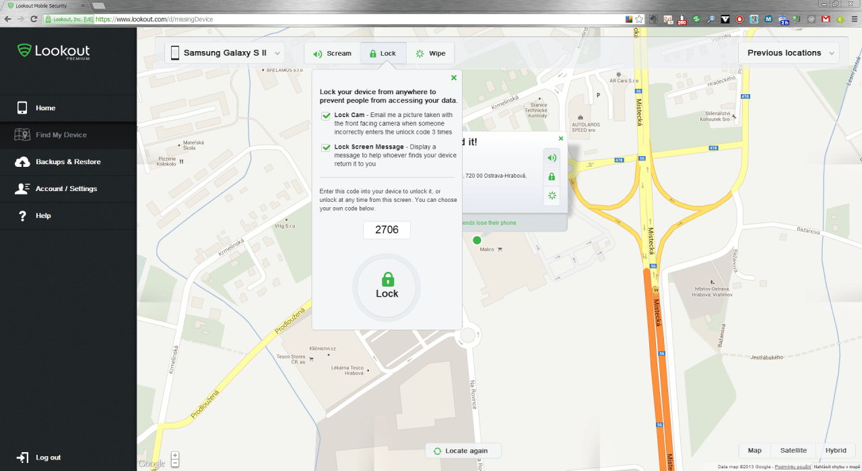Click the extension icon with 2h badge
Image resolution: width=862 pixels, height=471 pixels.
click(x=784, y=20)
